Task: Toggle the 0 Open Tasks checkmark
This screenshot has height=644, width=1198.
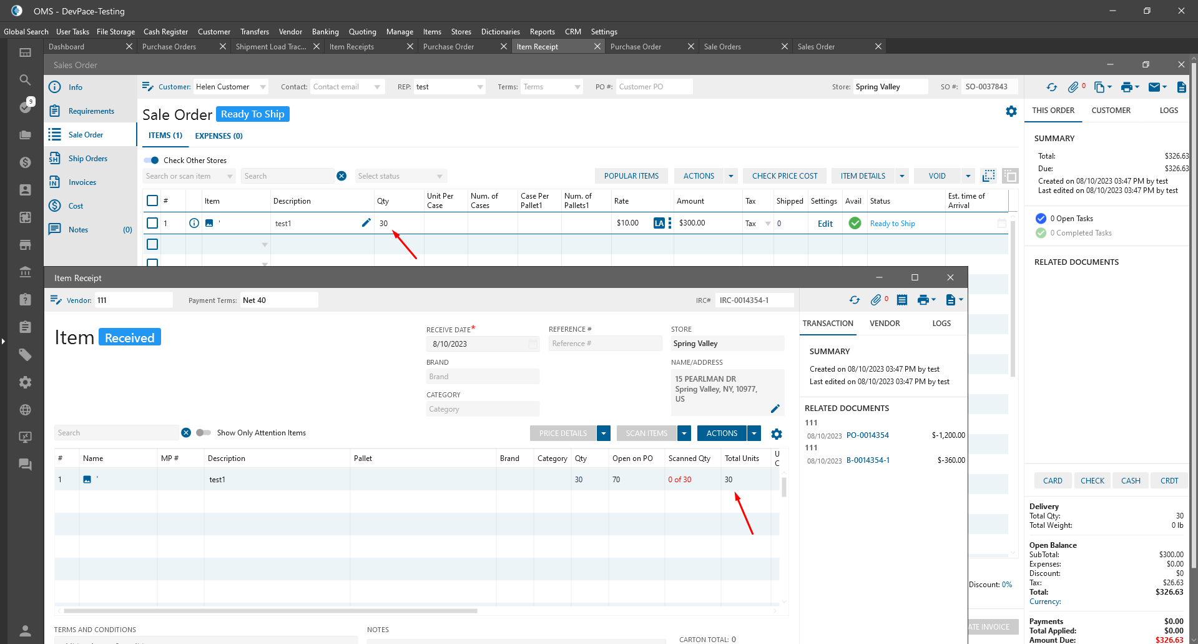Action: (1041, 219)
